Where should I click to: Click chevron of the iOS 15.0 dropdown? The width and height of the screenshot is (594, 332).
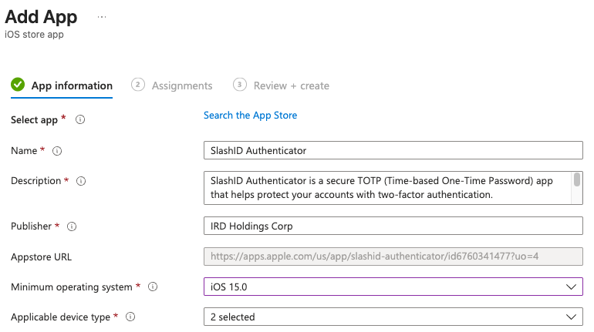[x=571, y=287]
